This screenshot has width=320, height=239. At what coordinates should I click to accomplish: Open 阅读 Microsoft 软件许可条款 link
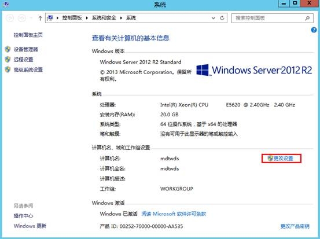coord(174,214)
